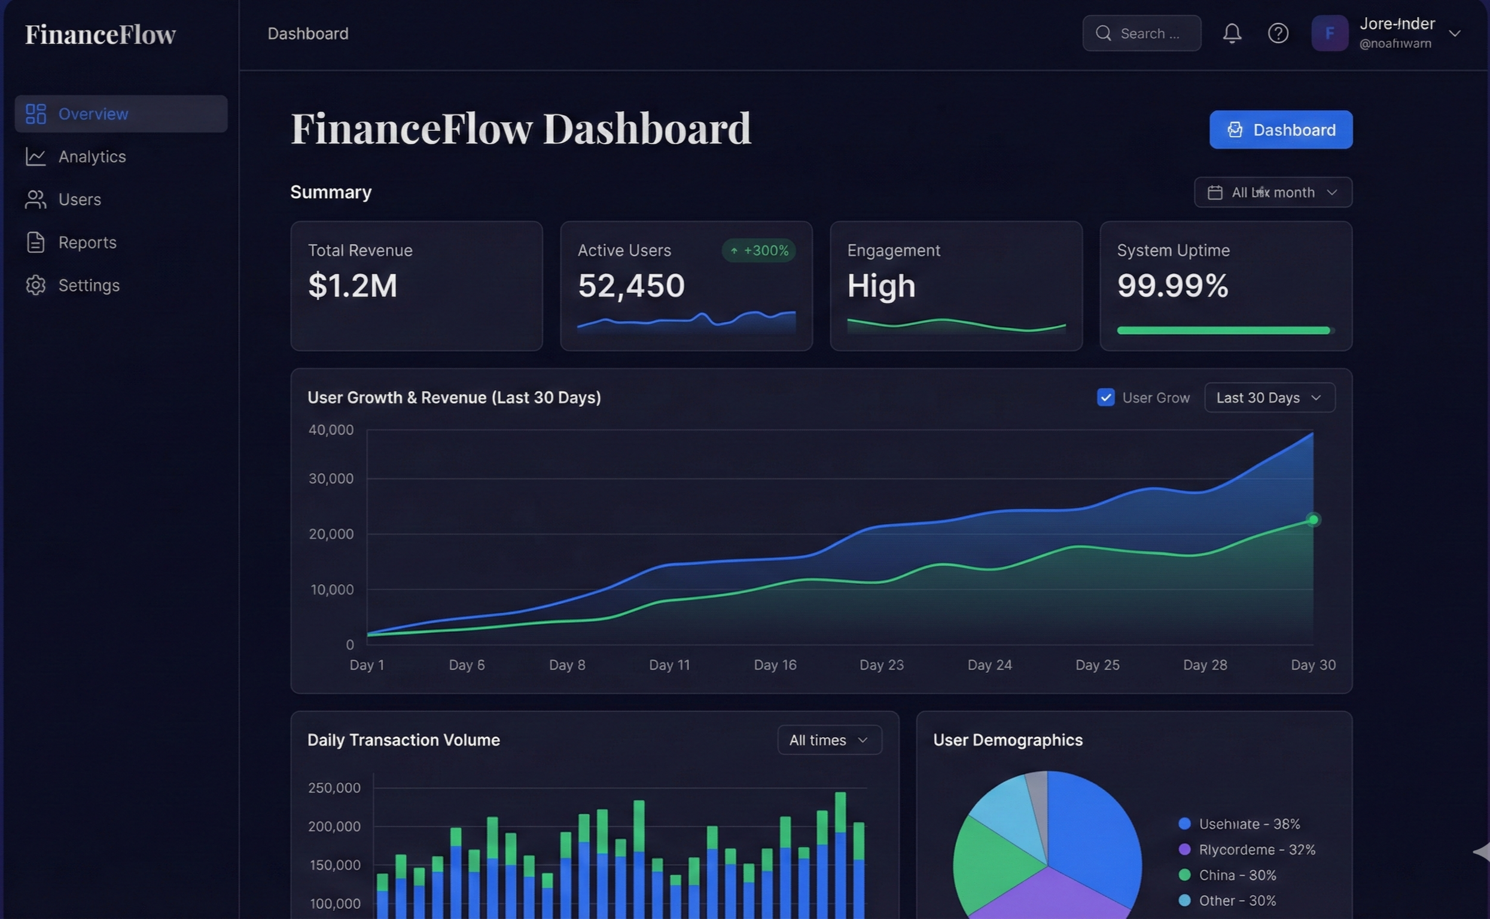Open the Last 30 Days dropdown

tap(1269, 398)
